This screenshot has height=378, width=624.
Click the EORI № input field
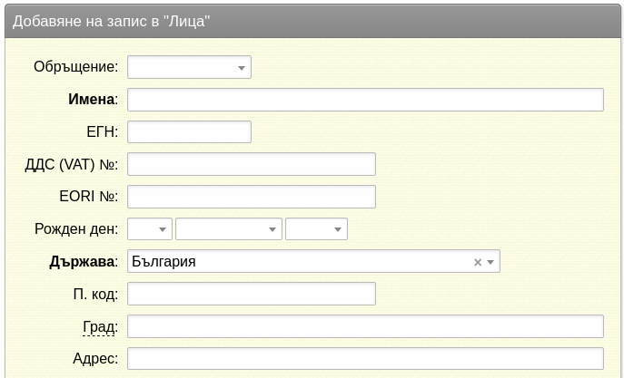252,197
